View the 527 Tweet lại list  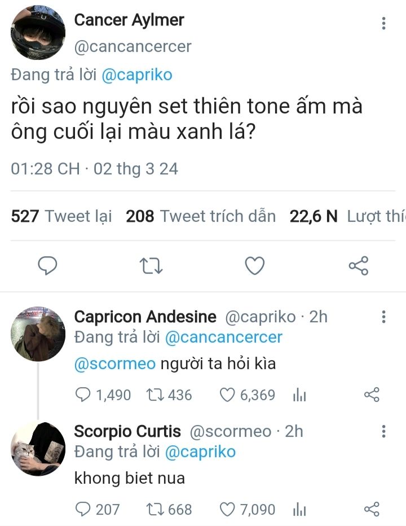pyautogui.click(x=62, y=216)
